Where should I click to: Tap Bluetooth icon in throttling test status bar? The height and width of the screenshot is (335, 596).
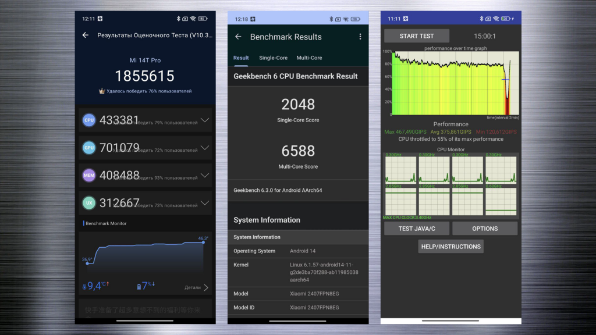click(x=481, y=19)
